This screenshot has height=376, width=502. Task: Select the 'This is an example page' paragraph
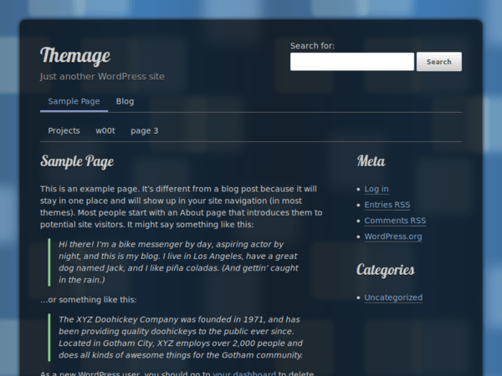pos(182,206)
